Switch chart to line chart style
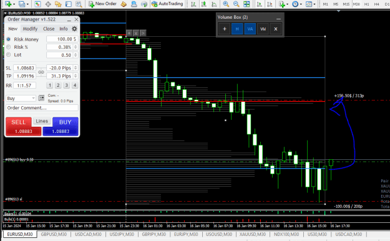 [x=214, y=4]
